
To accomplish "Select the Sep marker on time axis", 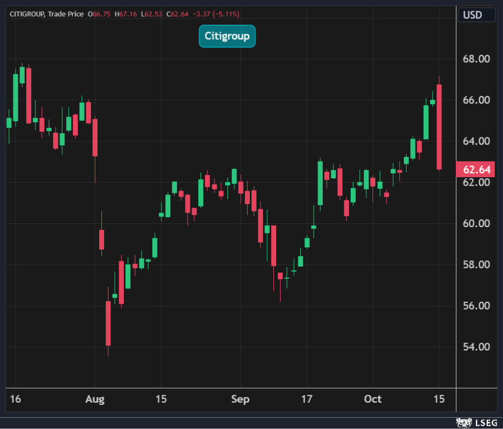I will pos(240,399).
